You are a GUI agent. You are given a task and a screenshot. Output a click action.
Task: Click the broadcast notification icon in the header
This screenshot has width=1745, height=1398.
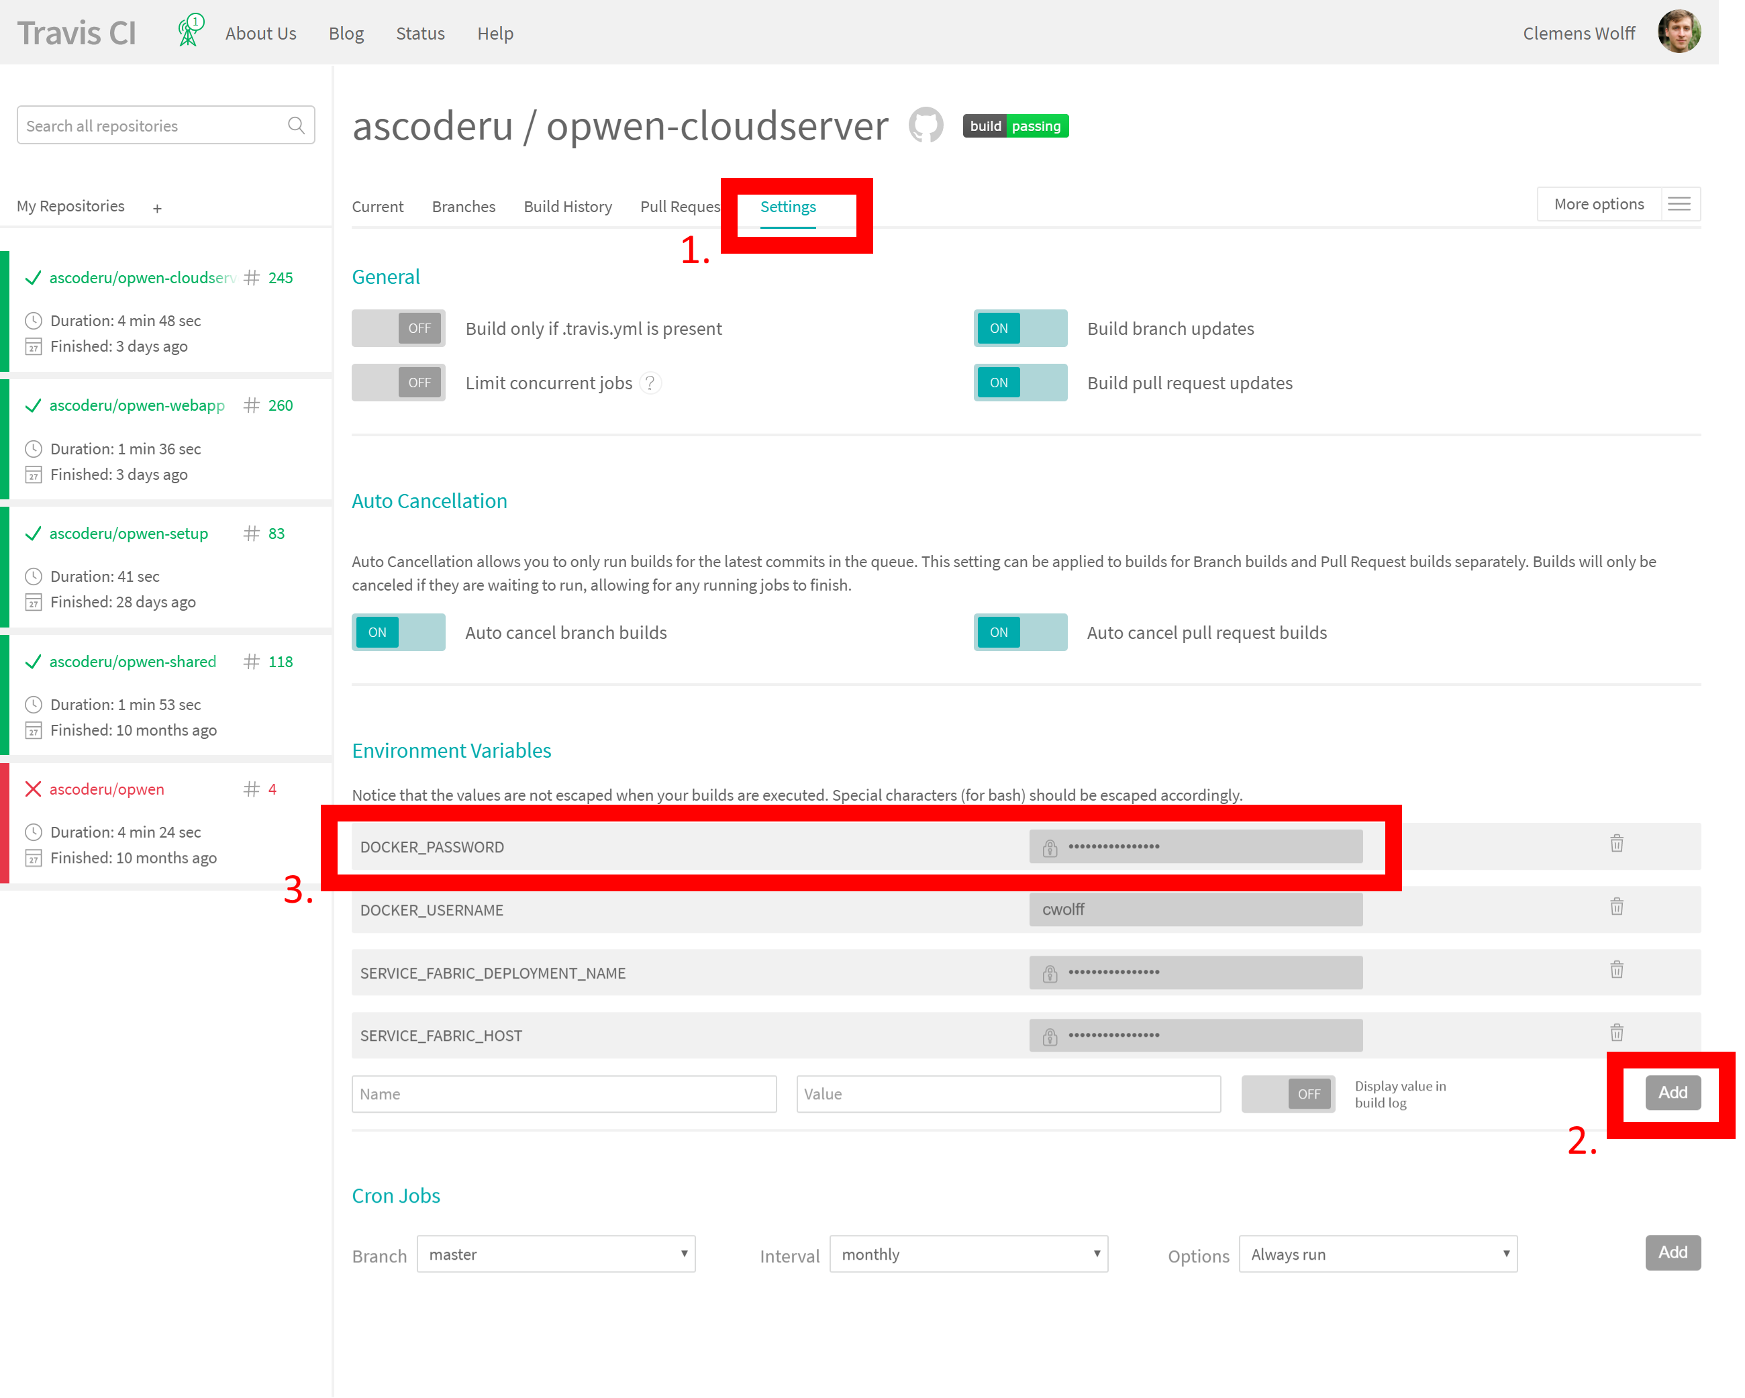188,31
